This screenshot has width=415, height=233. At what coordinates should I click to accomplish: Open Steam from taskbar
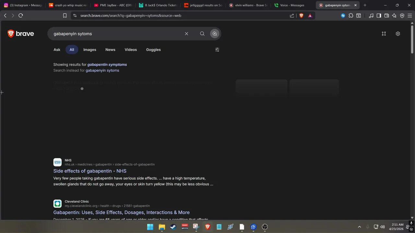click(173, 227)
